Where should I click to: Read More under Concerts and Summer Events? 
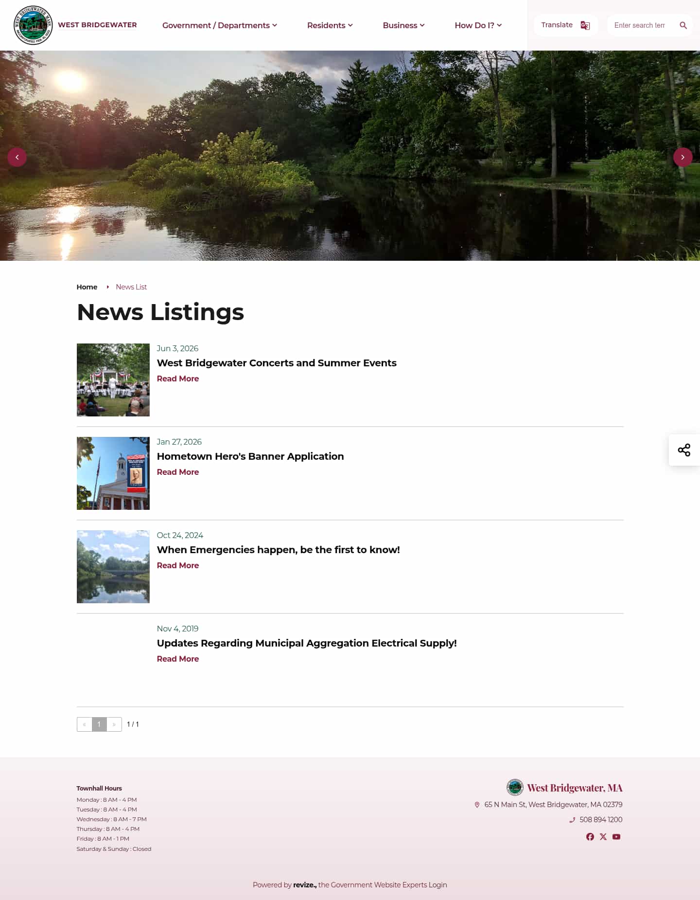click(x=178, y=378)
